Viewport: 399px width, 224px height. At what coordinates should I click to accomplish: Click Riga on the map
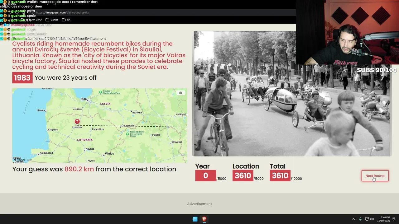click(x=84, y=99)
